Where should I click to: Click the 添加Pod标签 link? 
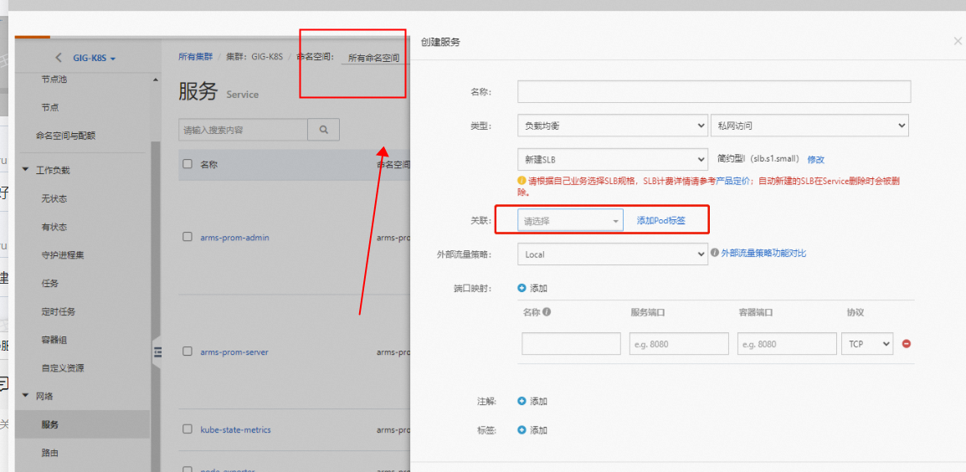tap(660, 221)
